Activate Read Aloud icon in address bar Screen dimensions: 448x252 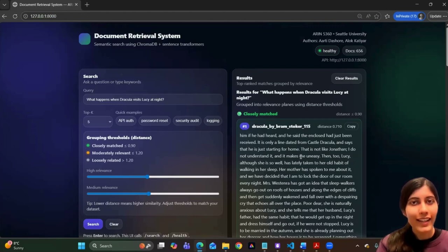368,16
